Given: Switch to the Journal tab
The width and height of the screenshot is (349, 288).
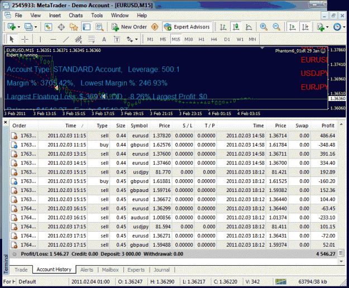Looking at the screenshot, I should pyautogui.click(x=162, y=270).
